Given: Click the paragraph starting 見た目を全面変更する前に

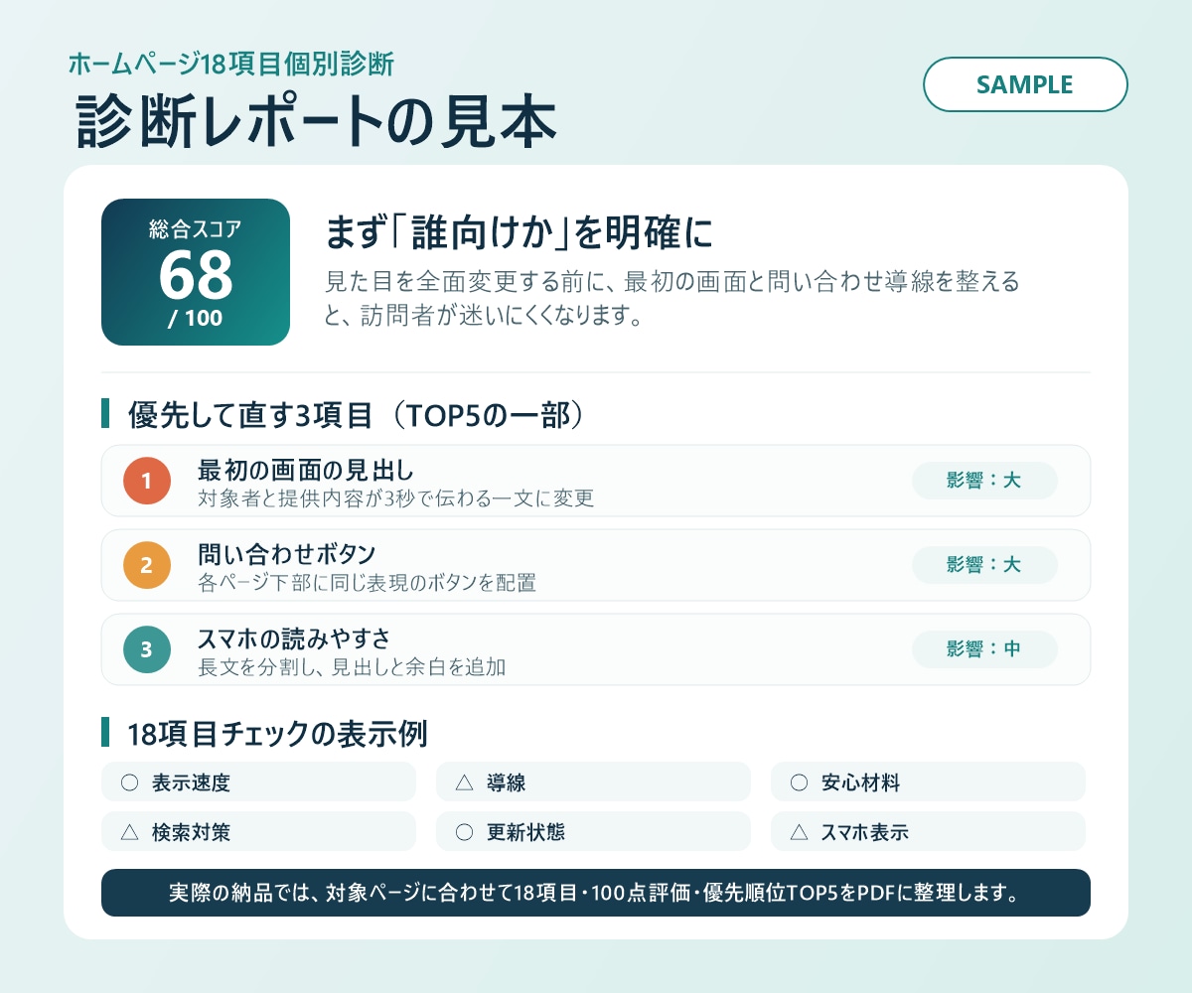Looking at the screenshot, I should [672, 299].
